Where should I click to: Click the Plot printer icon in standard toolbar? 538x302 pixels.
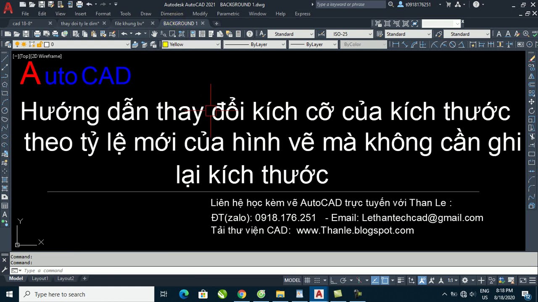pos(37,34)
